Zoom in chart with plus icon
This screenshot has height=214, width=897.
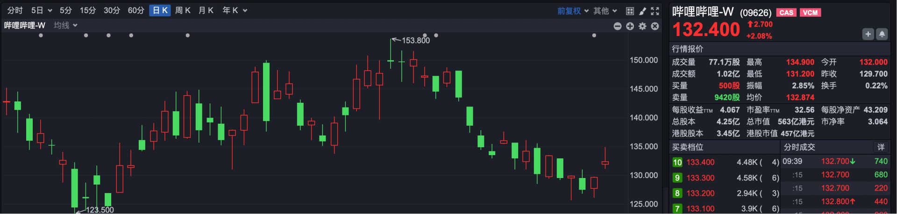[x=630, y=26]
